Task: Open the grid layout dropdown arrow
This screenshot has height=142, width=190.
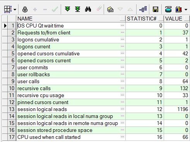Action: click(x=15, y=10)
